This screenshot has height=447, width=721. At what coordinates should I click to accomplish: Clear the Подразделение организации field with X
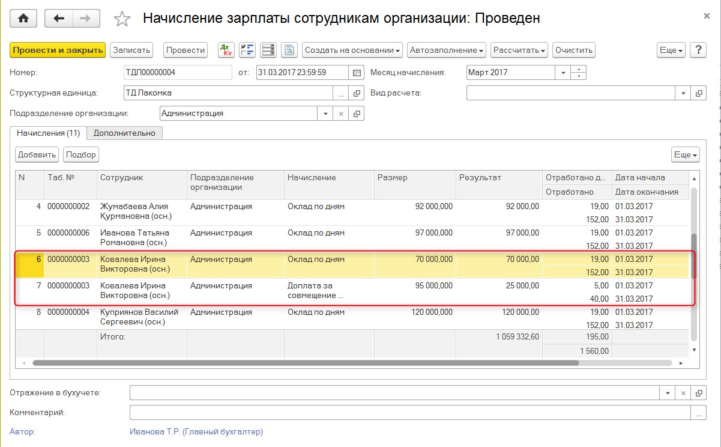point(341,114)
